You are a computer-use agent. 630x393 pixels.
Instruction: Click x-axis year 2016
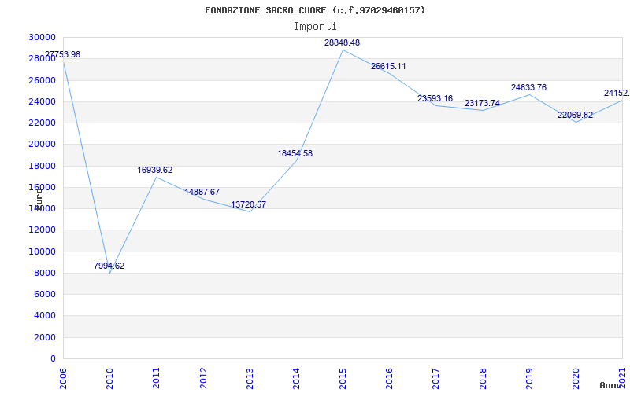(x=390, y=378)
